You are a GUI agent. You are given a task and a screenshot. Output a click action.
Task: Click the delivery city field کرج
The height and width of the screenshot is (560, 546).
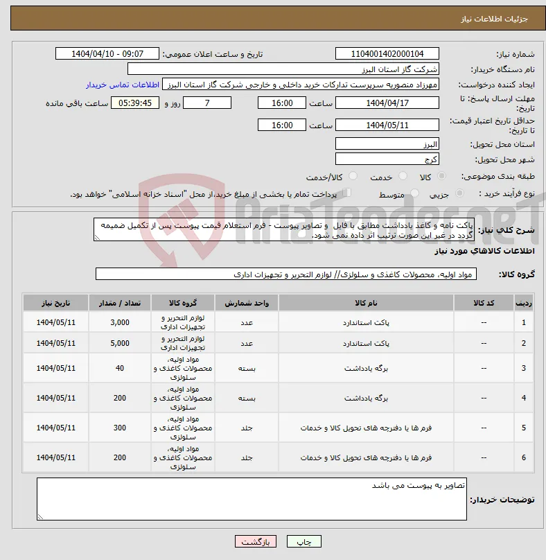[387, 159]
